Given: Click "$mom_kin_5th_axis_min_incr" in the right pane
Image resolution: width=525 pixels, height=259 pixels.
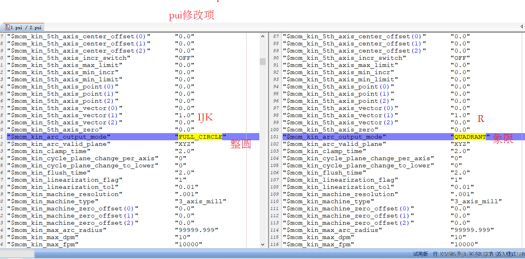Looking at the screenshot, I should coord(338,72).
